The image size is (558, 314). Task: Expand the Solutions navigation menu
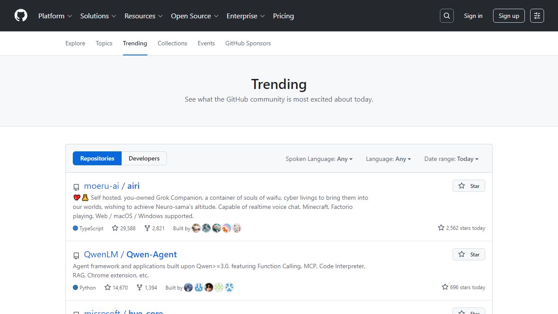98,16
